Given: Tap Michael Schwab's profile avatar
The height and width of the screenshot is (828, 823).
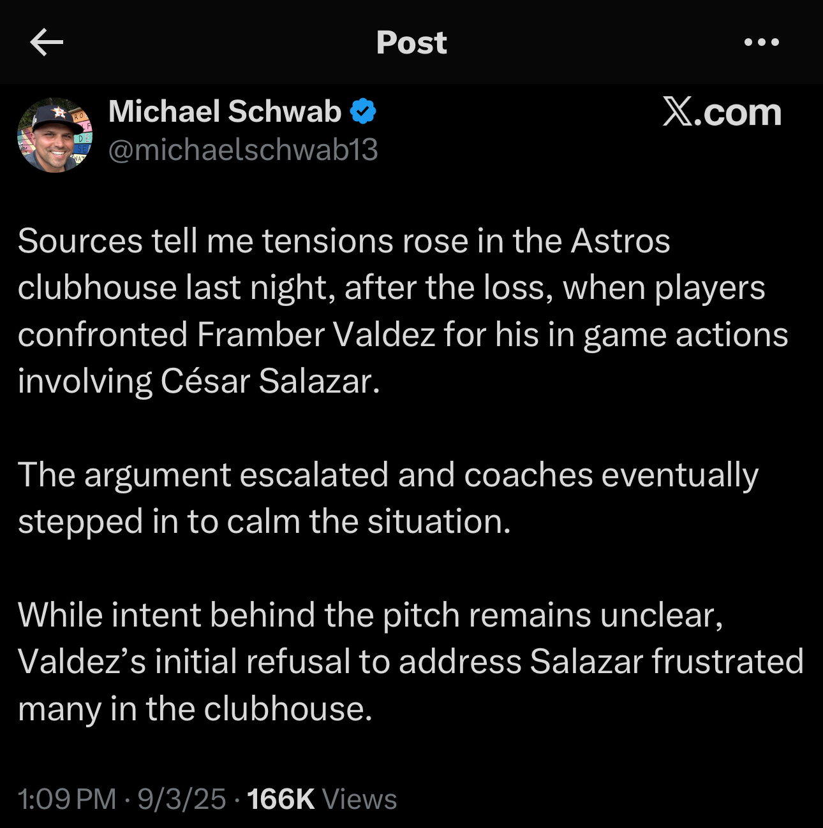Looking at the screenshot, I should pyautogui.click(x=55, y=135).
